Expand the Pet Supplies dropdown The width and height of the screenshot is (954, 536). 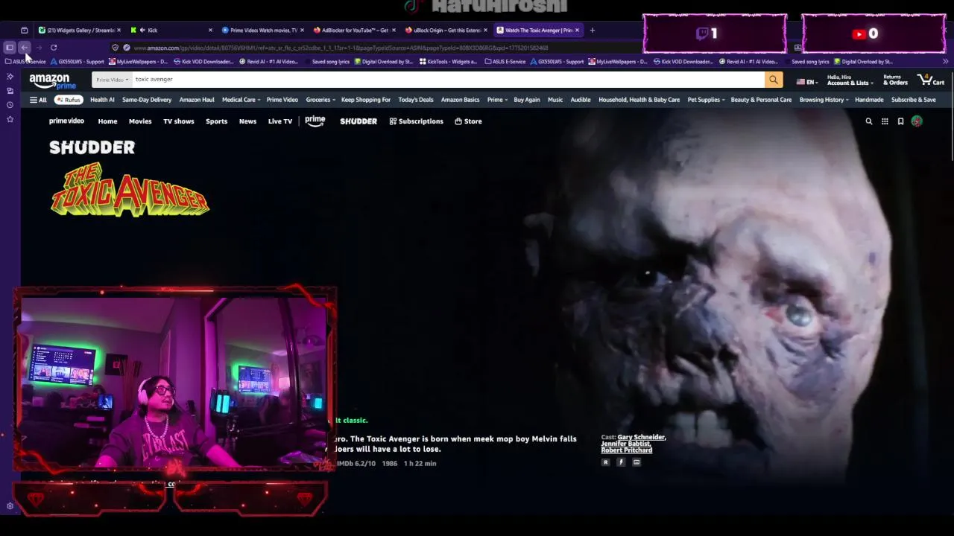[x=706, y=100]
